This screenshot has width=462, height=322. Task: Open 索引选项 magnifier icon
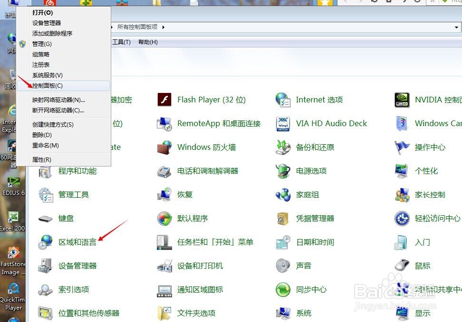45,290
